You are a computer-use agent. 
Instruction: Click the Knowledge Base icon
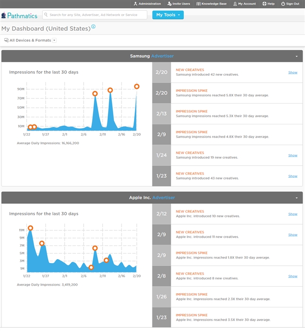pyautogui.click(x=198, y=4)
